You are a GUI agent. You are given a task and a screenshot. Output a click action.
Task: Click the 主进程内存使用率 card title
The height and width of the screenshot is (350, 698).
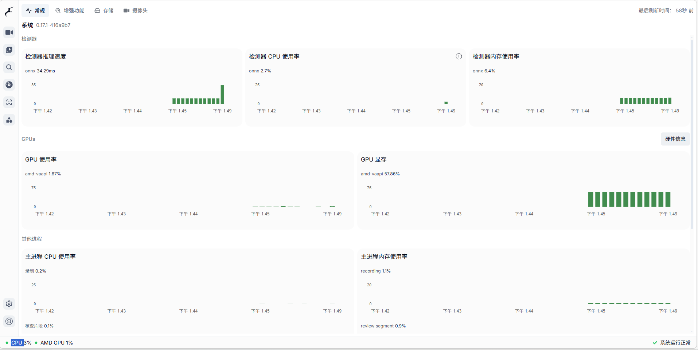(x=384, y=256)
